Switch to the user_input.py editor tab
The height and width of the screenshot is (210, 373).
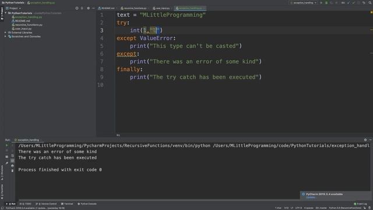point(161,8)
